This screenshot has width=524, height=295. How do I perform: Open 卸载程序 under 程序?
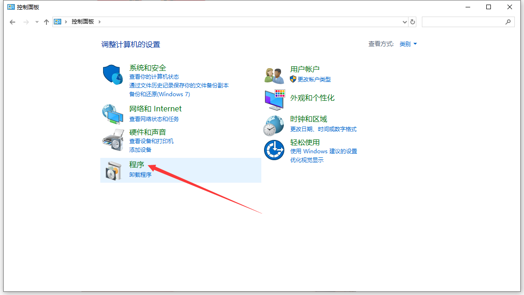tap(140, 174)
